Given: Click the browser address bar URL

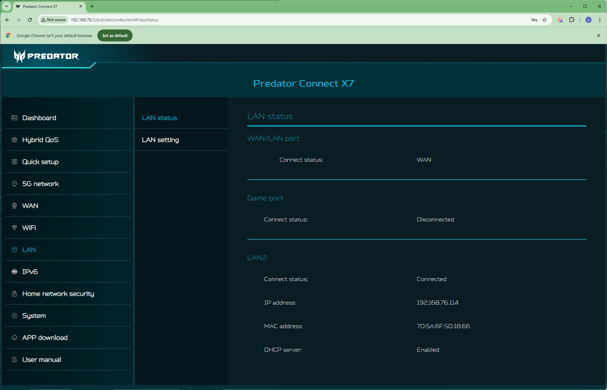Looking at the screenshot, I should point(114,20).
